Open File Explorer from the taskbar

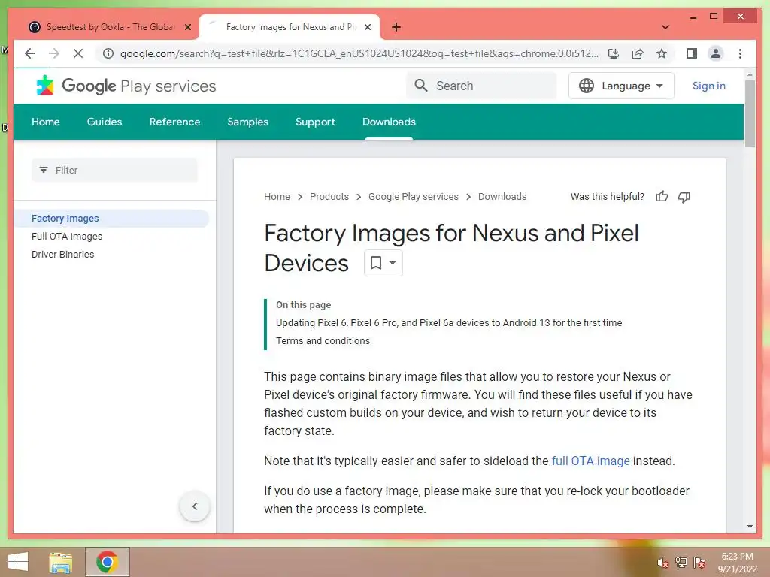(60, 562)
